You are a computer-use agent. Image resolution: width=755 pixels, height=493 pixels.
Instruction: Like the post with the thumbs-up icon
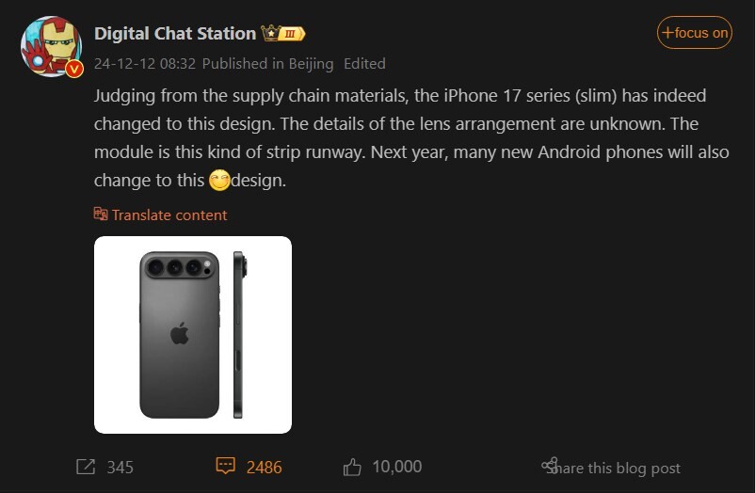point(352,467)
